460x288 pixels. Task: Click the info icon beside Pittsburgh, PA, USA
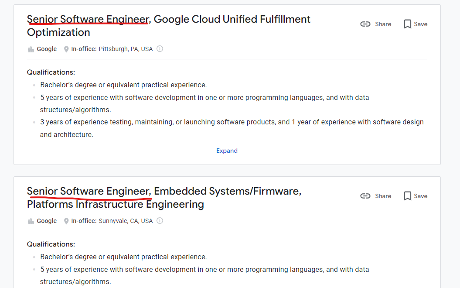pos(160,49)
